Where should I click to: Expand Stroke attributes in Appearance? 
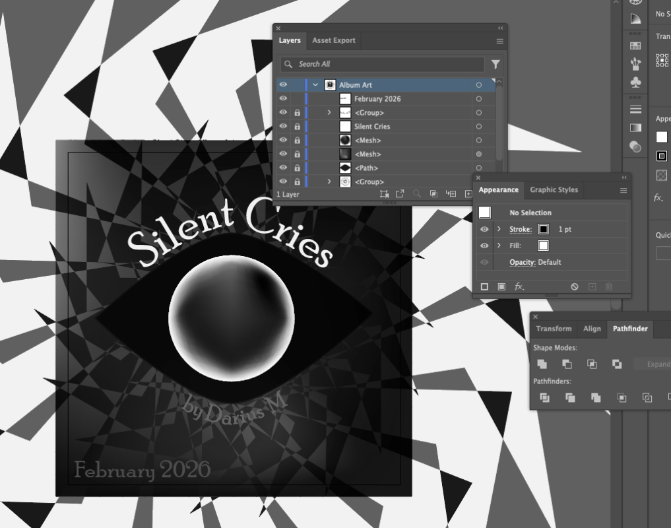pos(499,229)
